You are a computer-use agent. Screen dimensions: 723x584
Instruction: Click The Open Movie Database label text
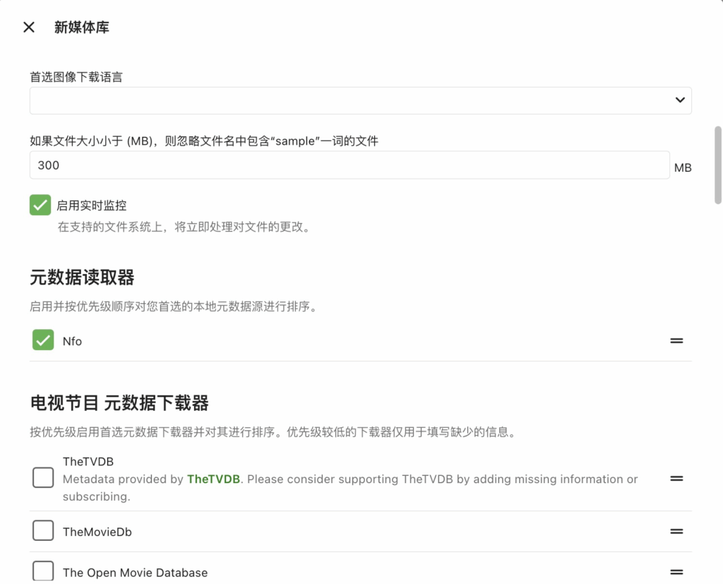(x=135, y=572)
